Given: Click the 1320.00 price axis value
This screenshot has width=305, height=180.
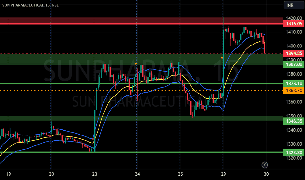Looking at the screenshot, I should pyautogui.click(x=294, y=158).
